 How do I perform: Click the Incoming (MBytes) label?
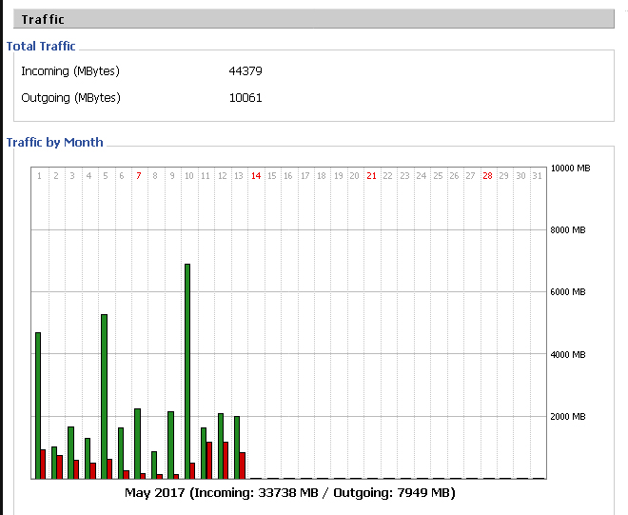(x=70, y=71)
